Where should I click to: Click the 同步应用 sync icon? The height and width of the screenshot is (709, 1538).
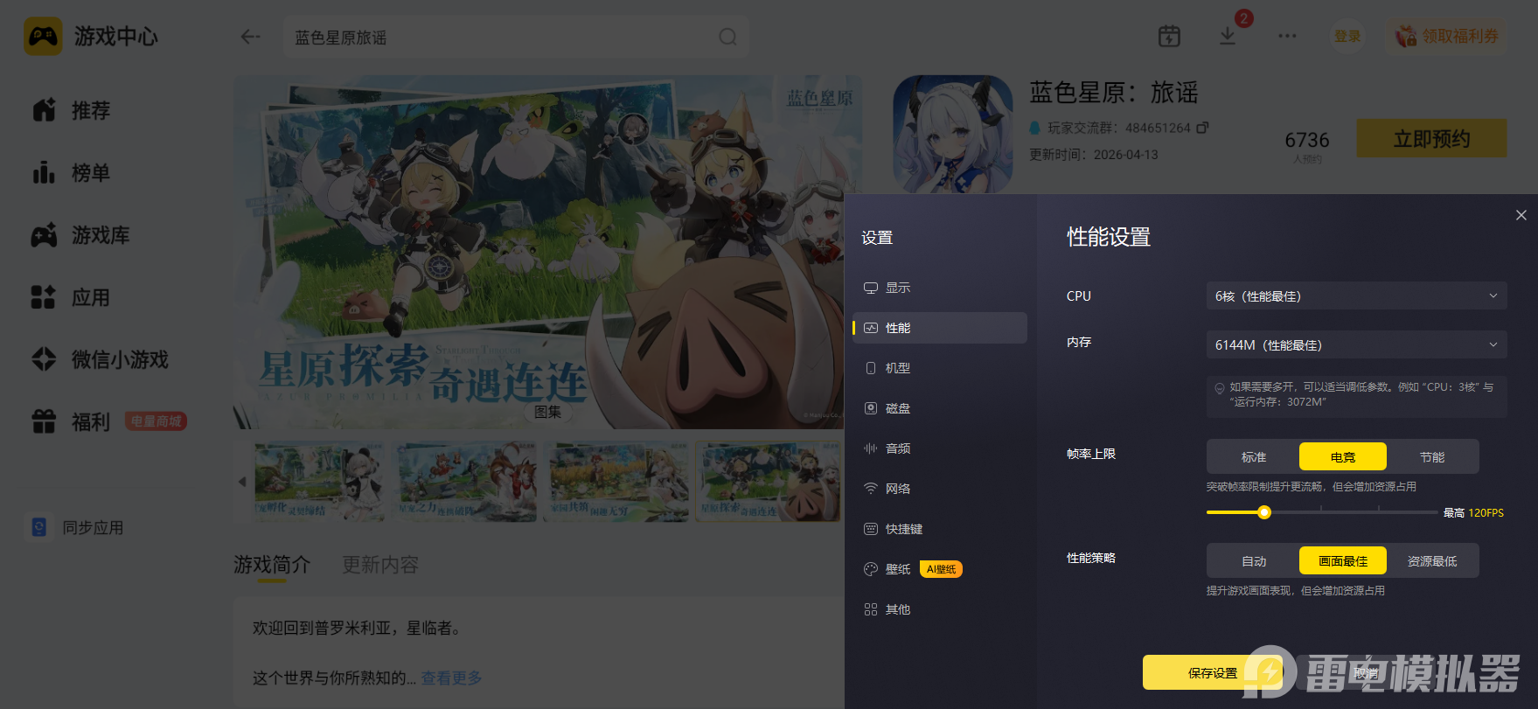[38, 527]
